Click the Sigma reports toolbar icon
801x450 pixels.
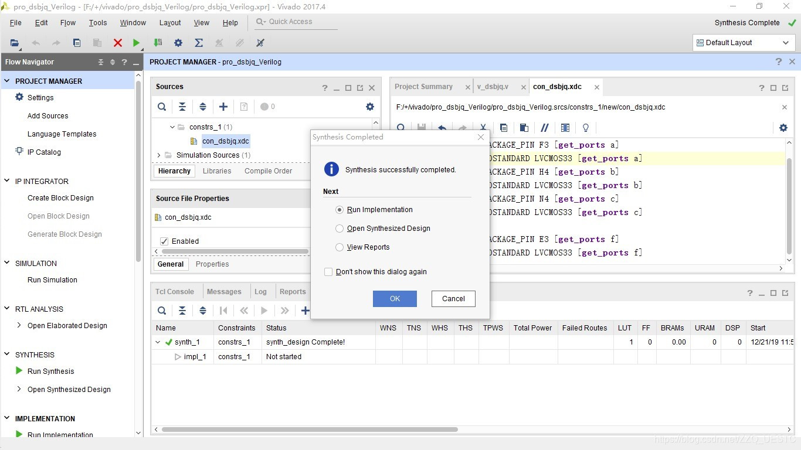[199, 43]
